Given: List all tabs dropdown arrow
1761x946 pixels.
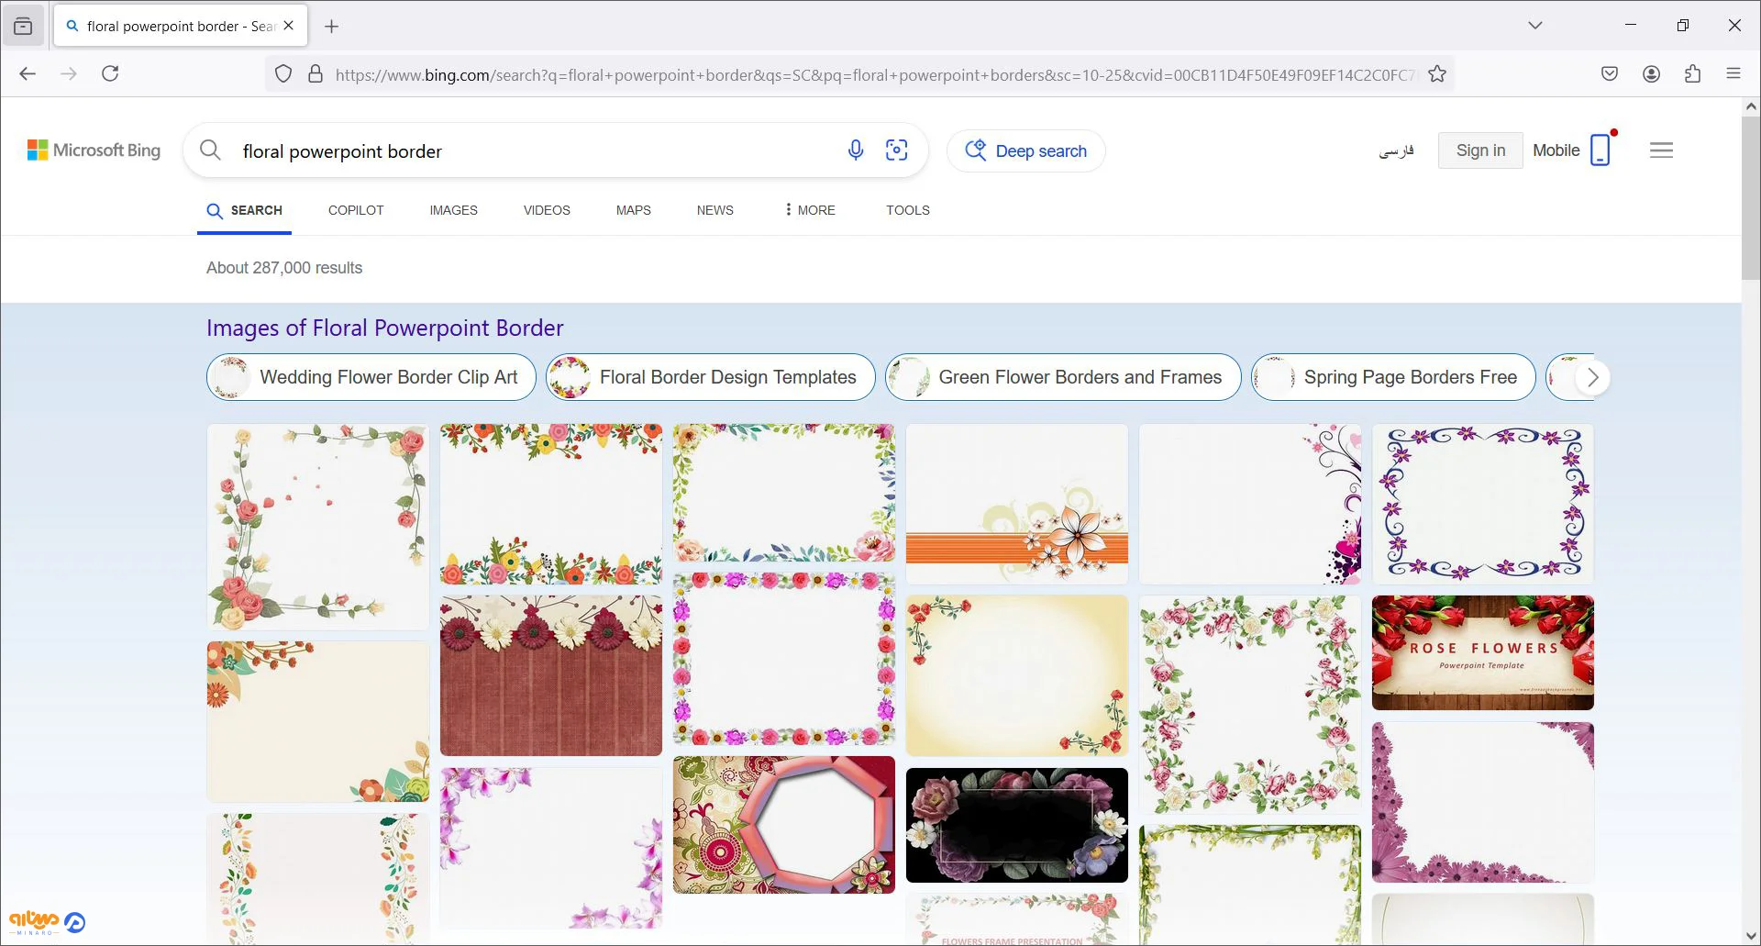Looking at the screenshot, I should (1535, 26).
